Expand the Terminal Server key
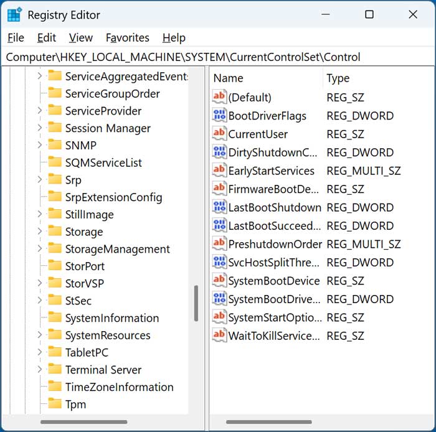The image size is (436, 432). tap(40, 369)
